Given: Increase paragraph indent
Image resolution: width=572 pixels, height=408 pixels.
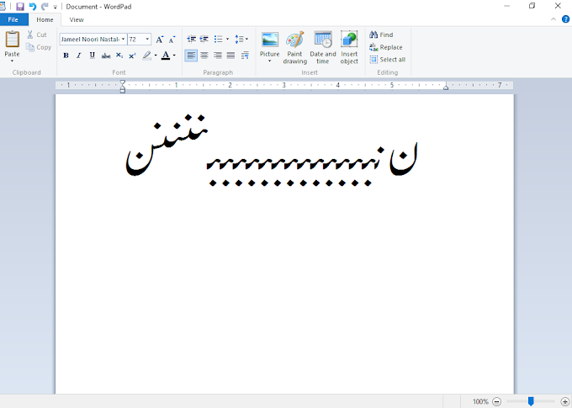Looking at the screenshot, I should [204, 39].
